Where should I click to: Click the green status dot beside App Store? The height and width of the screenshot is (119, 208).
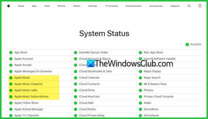(11, 52)
